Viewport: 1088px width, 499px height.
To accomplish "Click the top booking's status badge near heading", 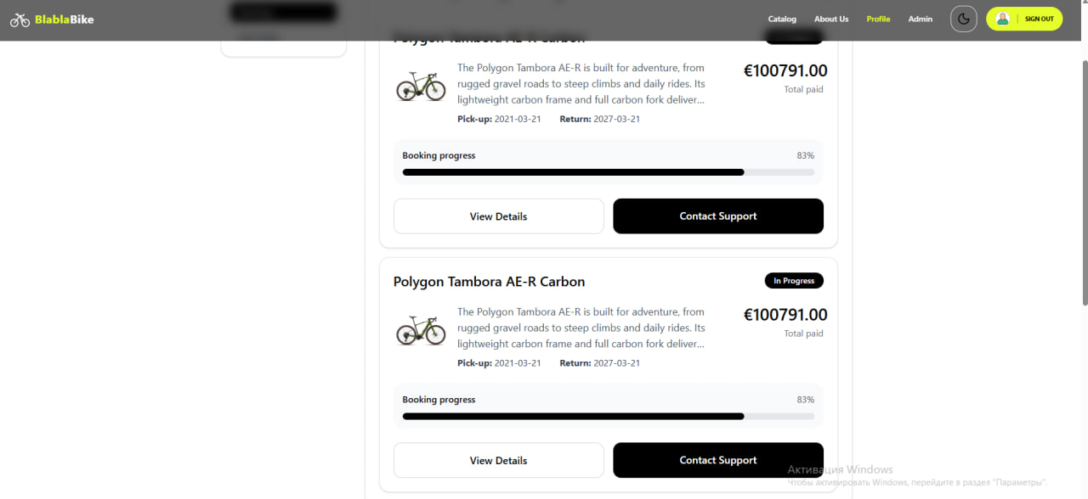I will [794, 36].
